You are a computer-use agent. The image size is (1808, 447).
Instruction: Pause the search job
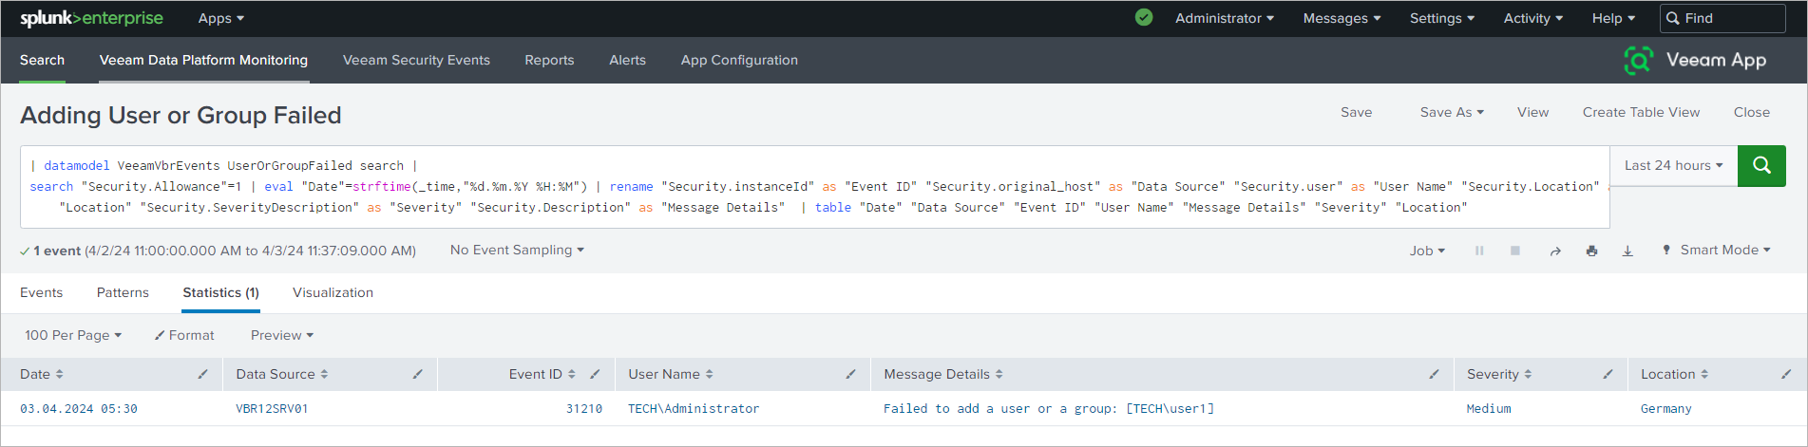[1479, 251]
